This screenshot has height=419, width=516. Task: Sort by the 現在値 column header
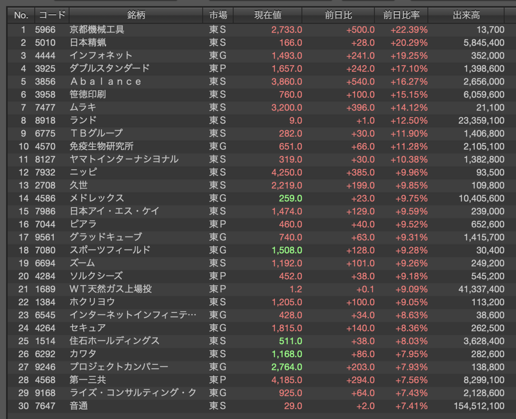(268, 15)
